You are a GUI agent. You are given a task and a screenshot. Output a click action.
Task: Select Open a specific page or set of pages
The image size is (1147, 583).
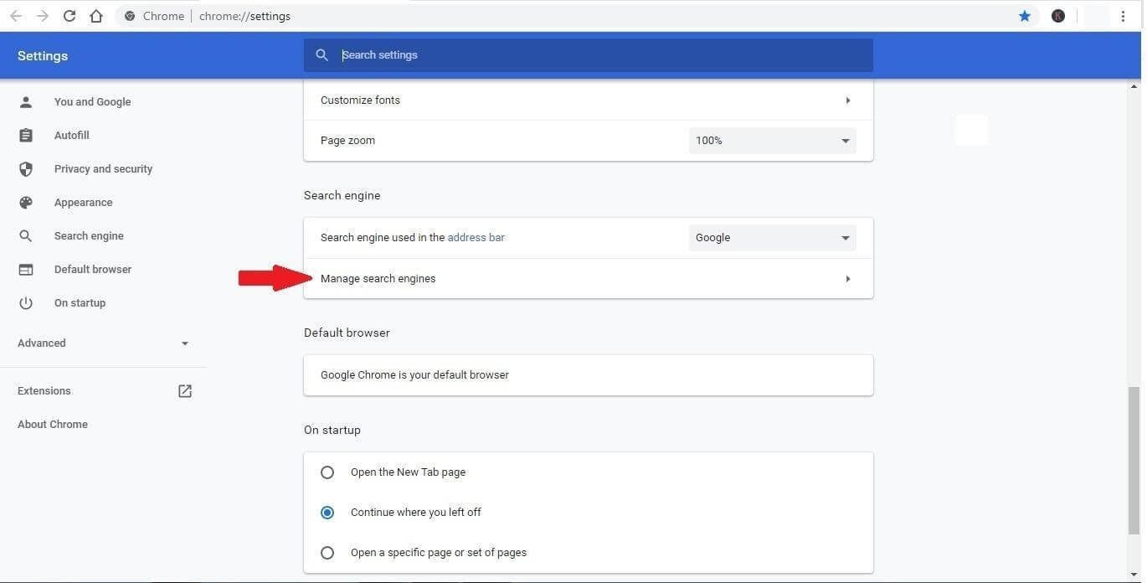coord(327,552)
